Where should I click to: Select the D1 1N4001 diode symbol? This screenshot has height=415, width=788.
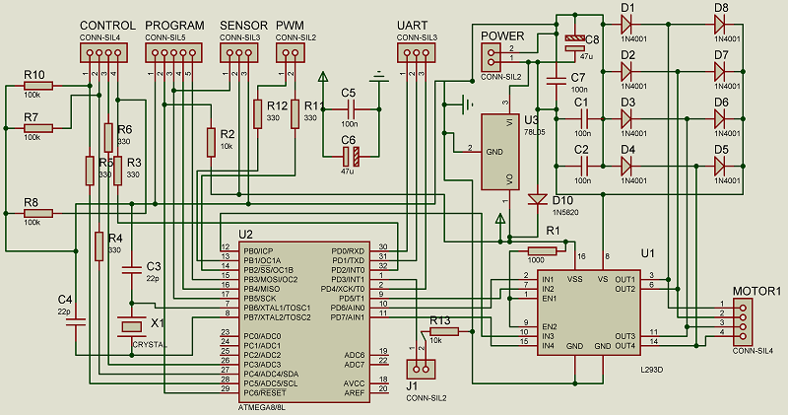click(x=626, y=24)
